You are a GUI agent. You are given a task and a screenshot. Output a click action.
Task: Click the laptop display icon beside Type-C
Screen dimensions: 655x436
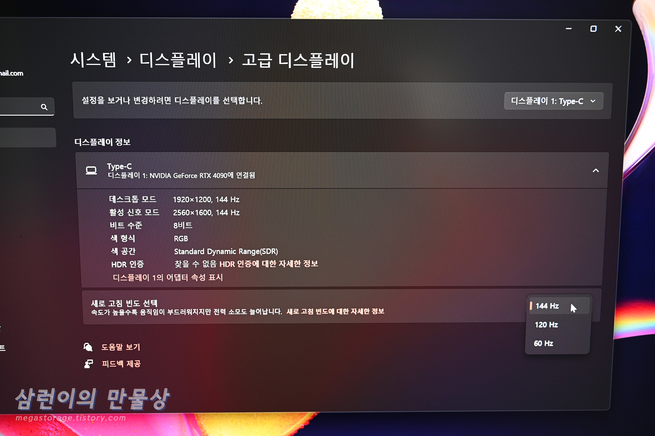tap(91, 171)
